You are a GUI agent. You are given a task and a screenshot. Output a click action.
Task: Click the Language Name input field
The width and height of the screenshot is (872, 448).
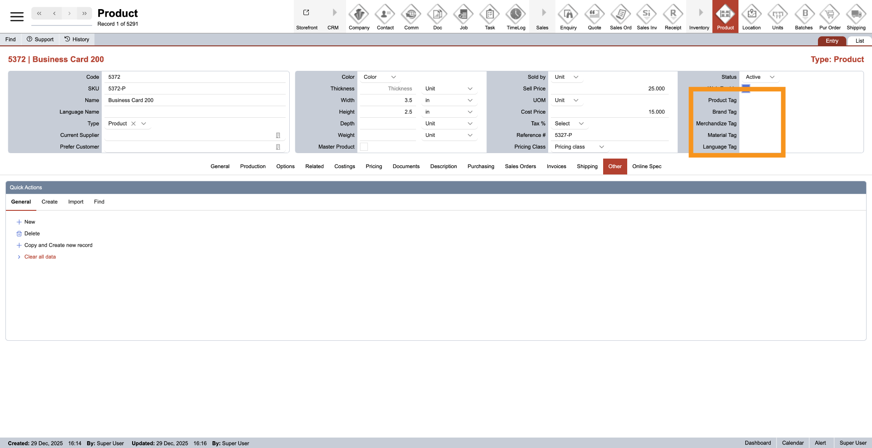click(195, 112)
